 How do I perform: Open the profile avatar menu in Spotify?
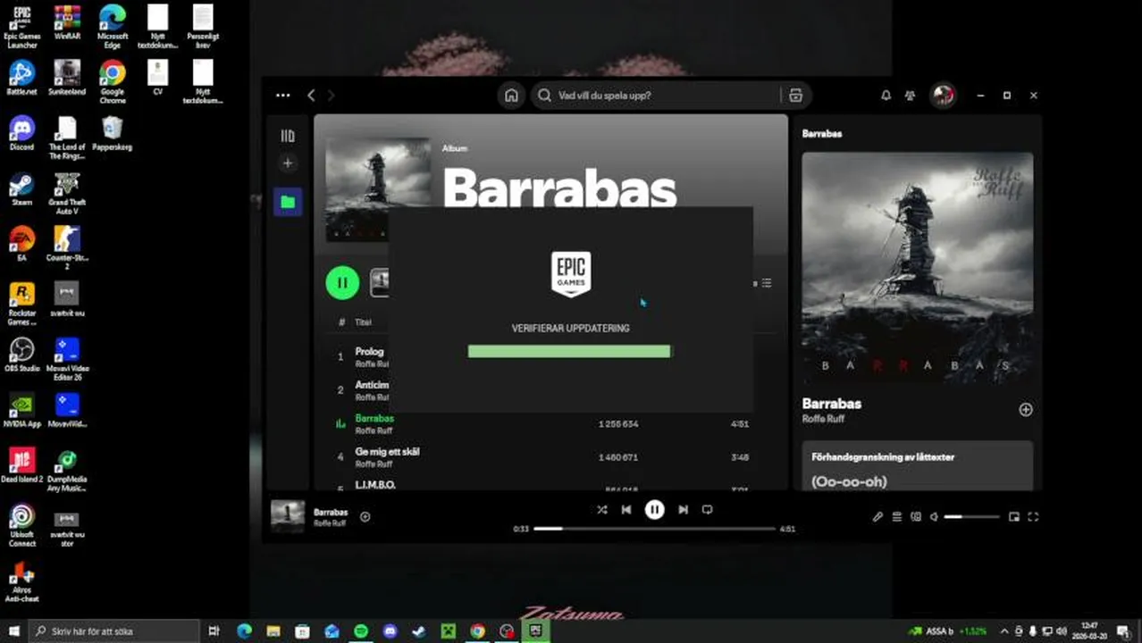943,96
